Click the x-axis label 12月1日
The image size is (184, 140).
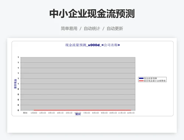(131, 113)
